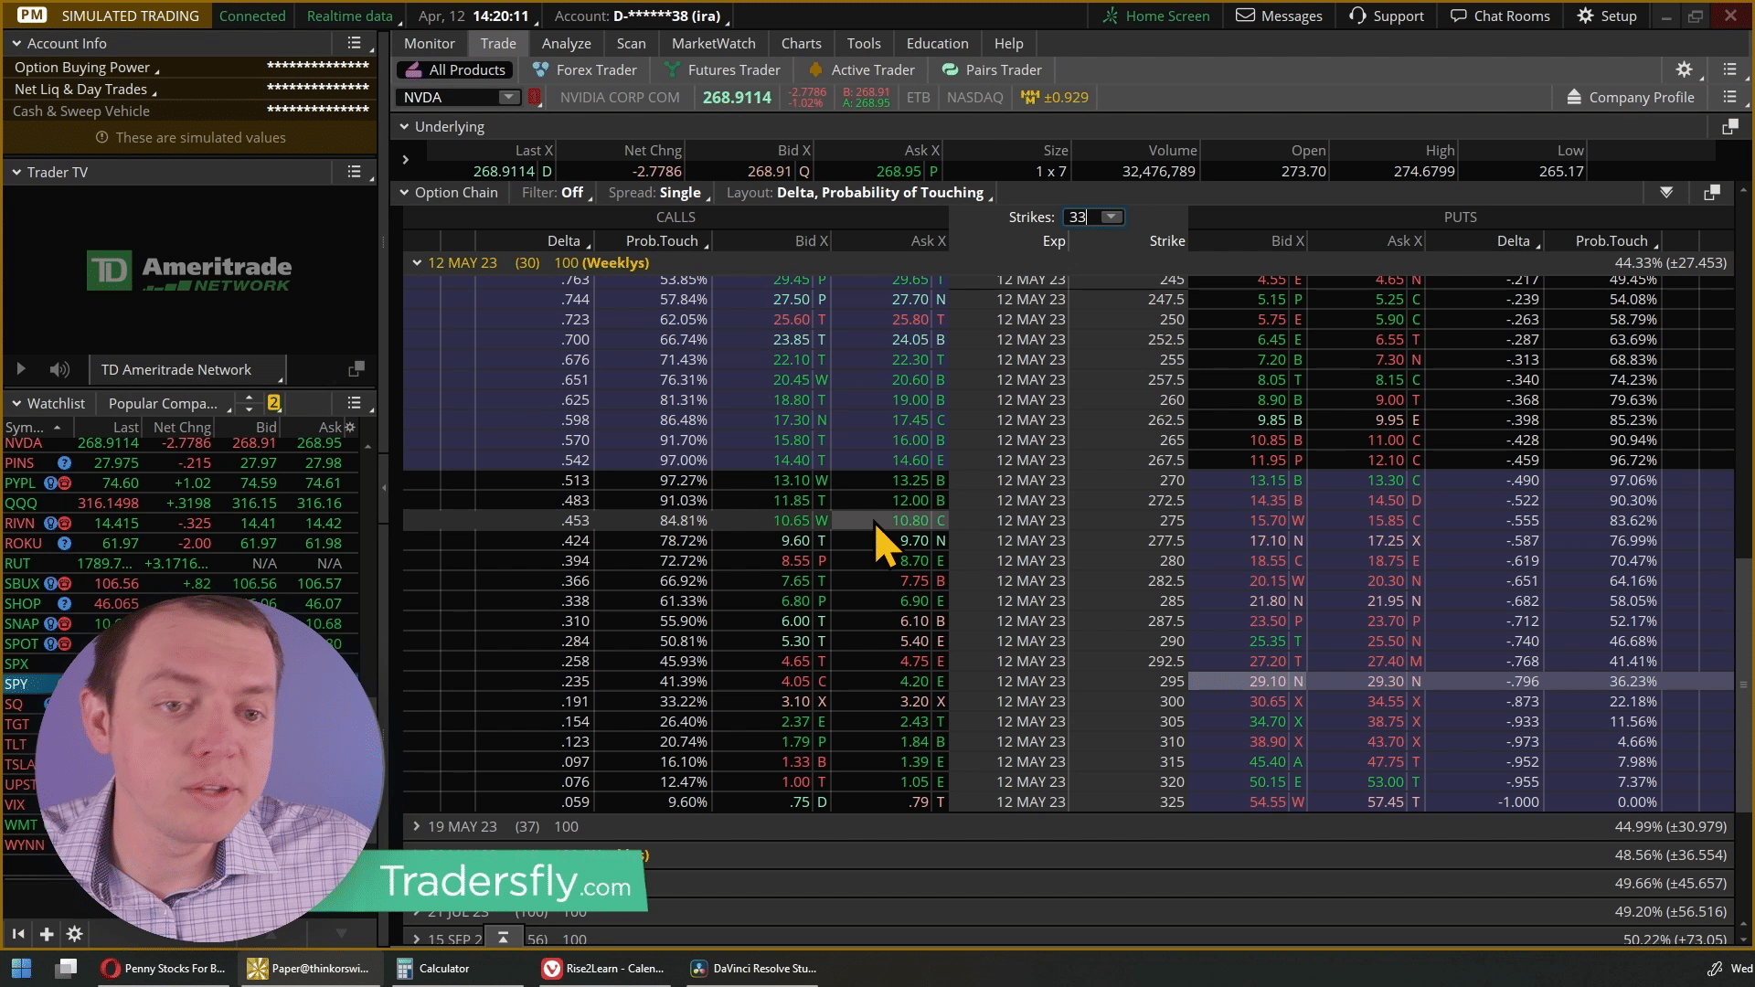Open Futures Trader

tap(723, 69)
